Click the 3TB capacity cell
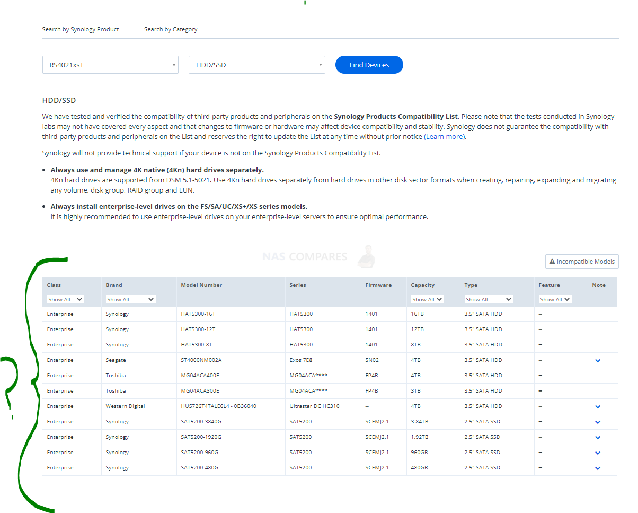The width and height of the screenshot is (638, 513). tap(416, 391)
